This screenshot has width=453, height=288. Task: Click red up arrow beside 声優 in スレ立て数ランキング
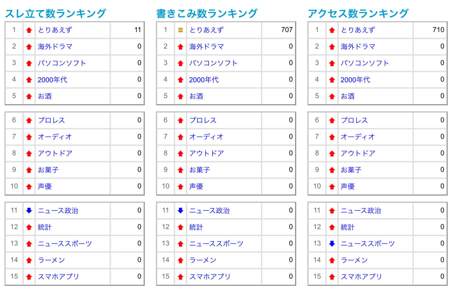(29, 186)
